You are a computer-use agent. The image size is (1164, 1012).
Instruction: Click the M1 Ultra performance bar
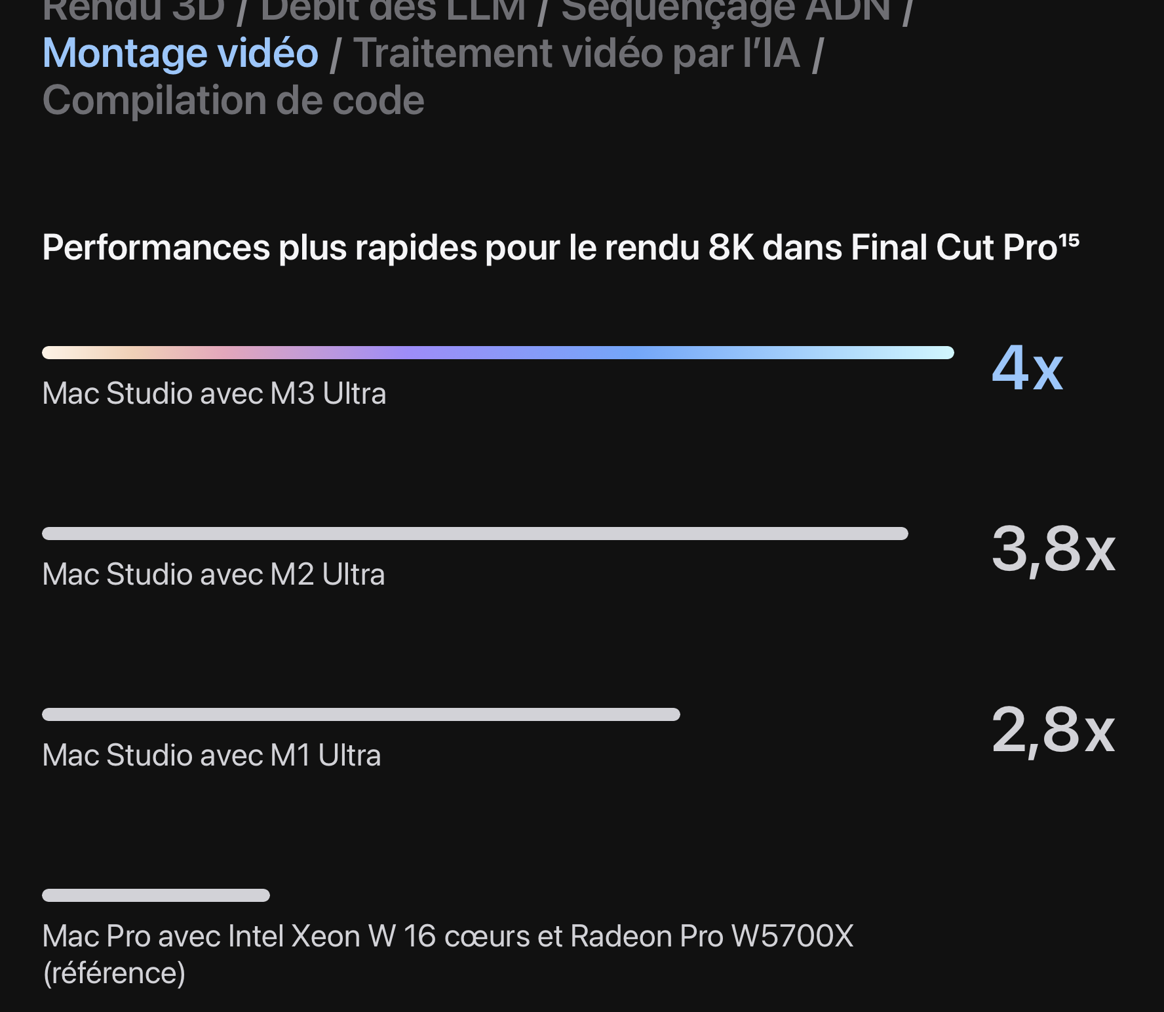pyautogui.click(x=360, y=714)
